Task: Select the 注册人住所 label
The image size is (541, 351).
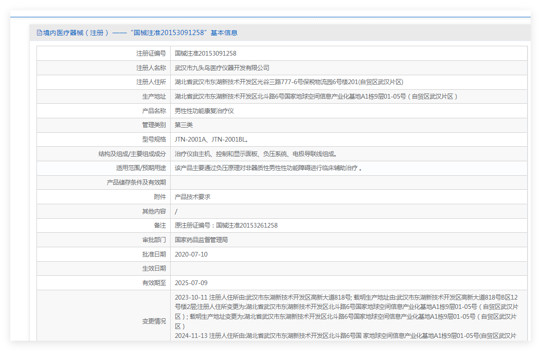Action: [151, 82]
